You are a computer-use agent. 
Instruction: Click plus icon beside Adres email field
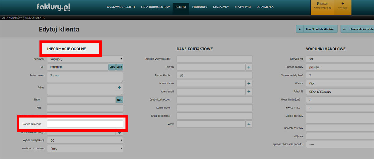click(249, 91)
